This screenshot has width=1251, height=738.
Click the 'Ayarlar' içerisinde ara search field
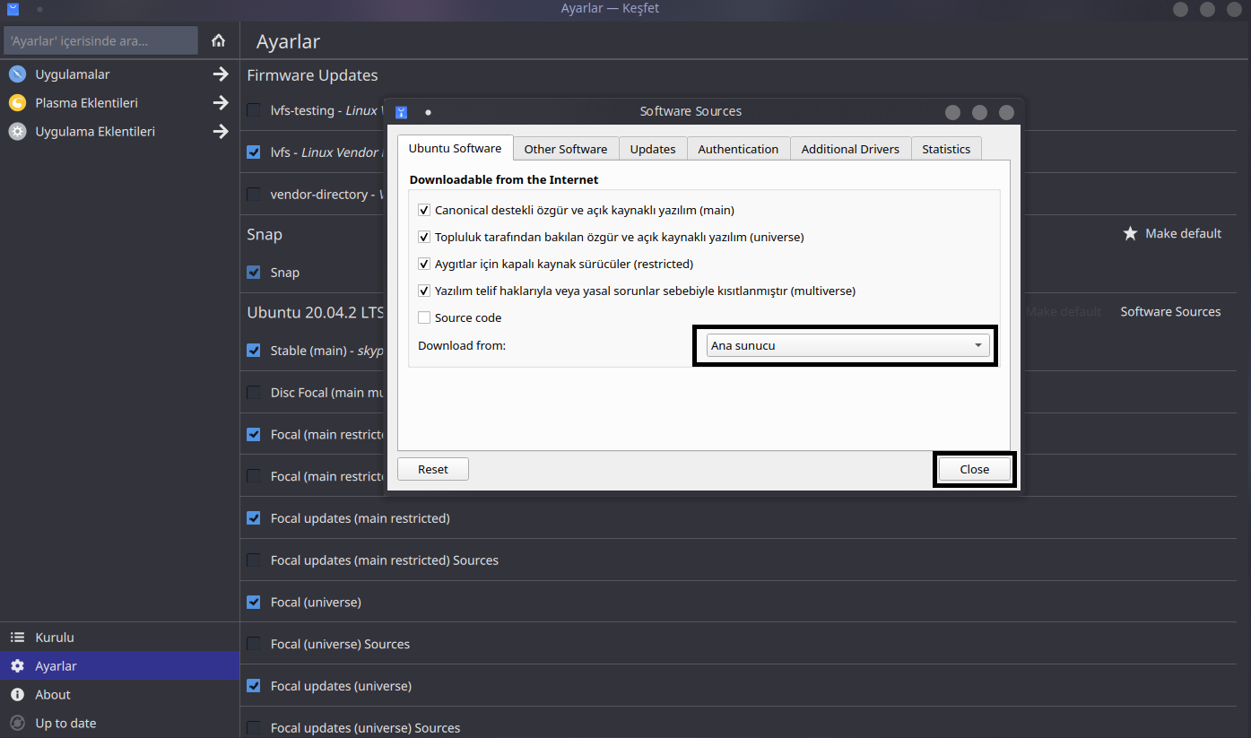[x=101, y=40]
